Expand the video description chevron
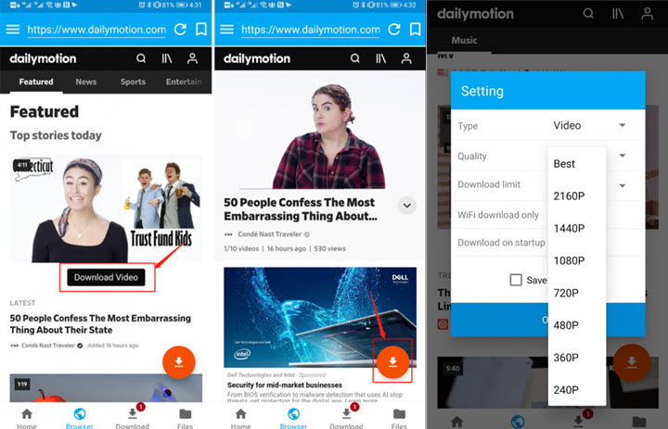The height and width of the screenshot is (429, 668). 407,206
